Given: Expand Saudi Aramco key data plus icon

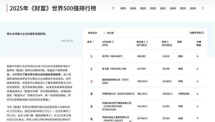Looking at the screenshot, I should 198,94.
